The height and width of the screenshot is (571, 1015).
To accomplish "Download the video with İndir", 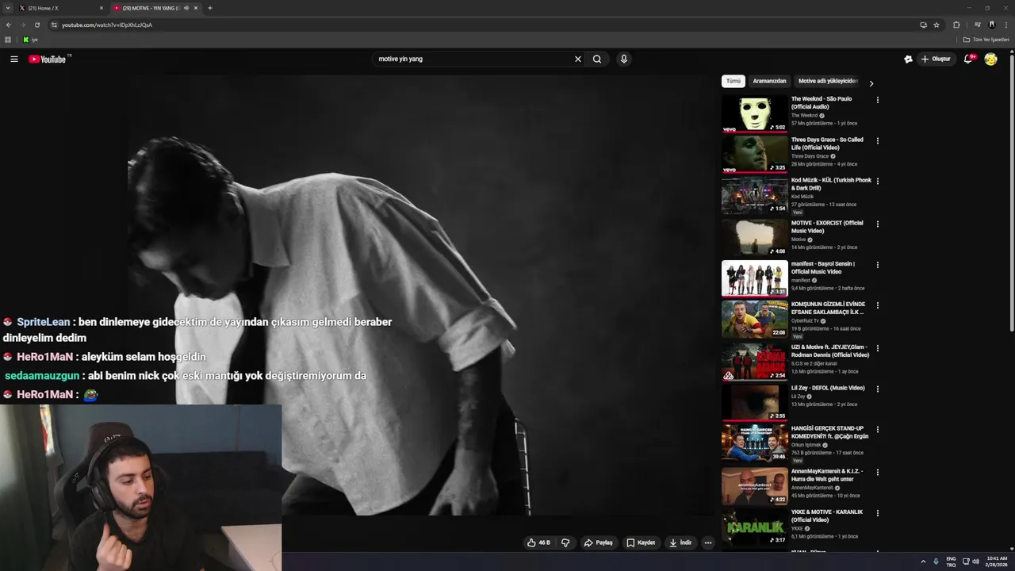I will pos(680,542).
